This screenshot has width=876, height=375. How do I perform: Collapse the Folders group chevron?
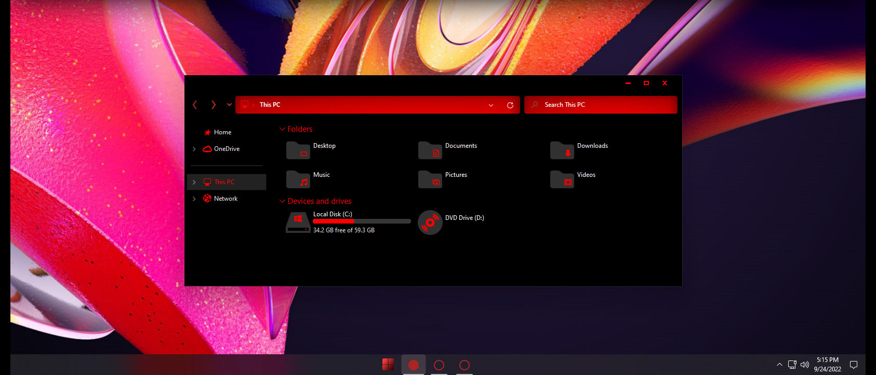[282, 129]
